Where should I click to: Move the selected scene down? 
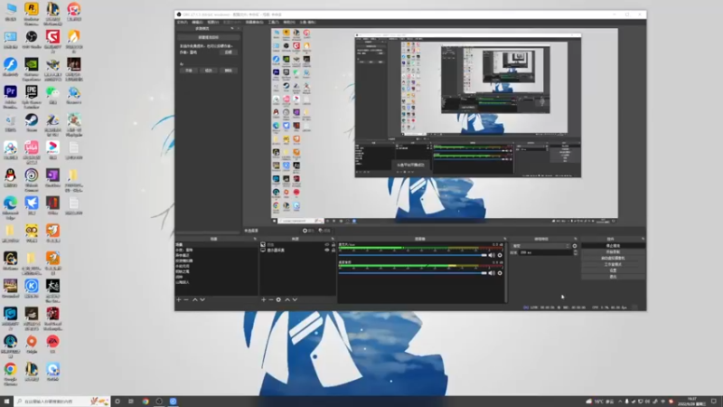tap(202, 299)
